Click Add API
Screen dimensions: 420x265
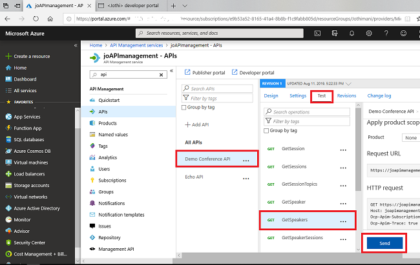tap(197, 124)
